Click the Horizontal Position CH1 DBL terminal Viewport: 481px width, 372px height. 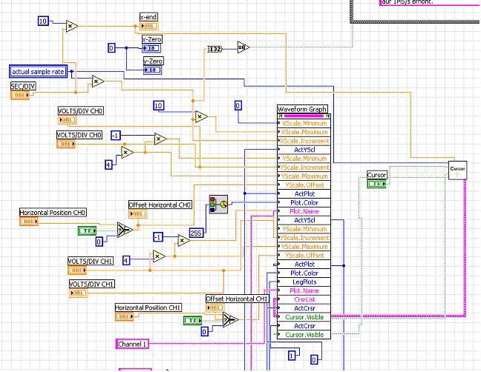click(125, 316)
